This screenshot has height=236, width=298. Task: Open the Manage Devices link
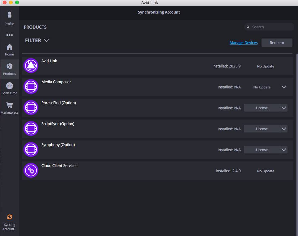244,43
